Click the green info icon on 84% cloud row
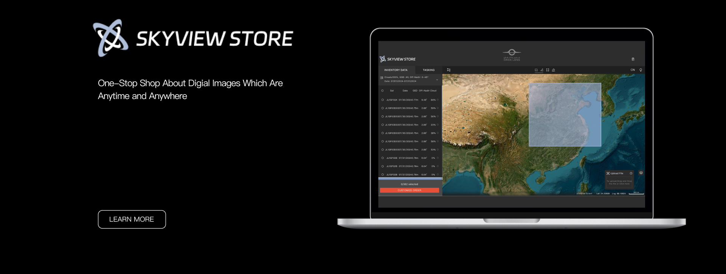Viewport: 726px width, 274px height. [438, 100]
